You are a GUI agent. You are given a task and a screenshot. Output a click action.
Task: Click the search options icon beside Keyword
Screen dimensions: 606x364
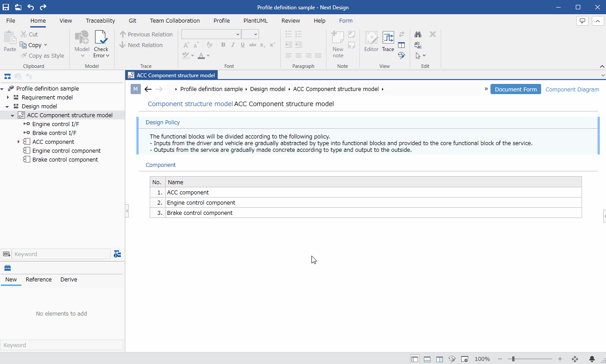point(117,254)
